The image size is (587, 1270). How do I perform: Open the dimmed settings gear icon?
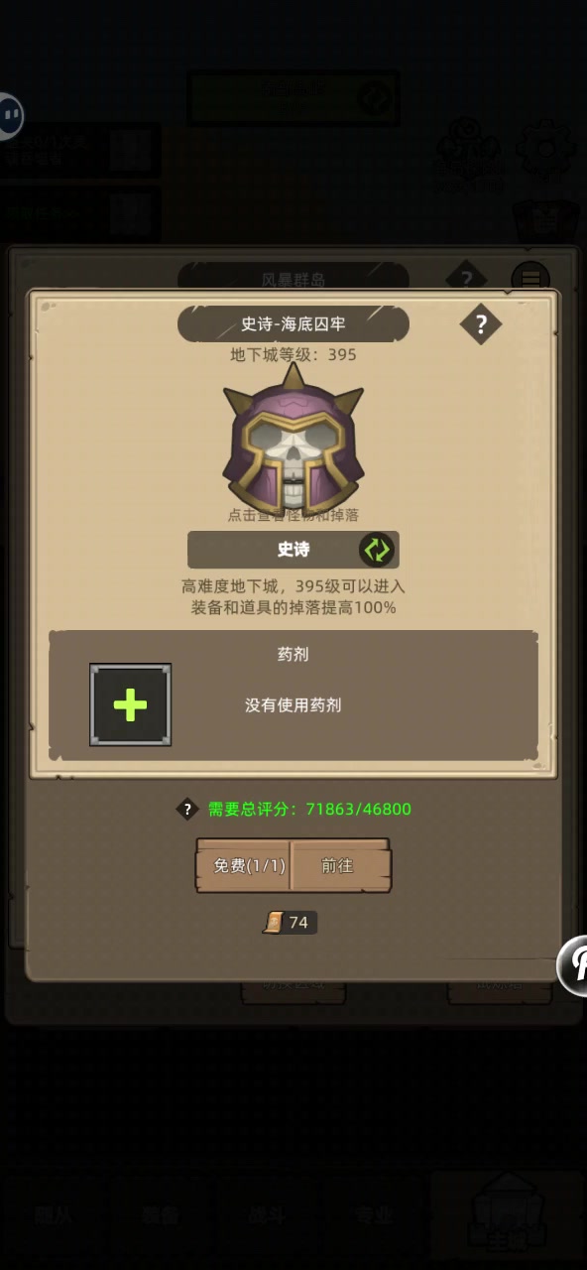[x=545, y=147]
